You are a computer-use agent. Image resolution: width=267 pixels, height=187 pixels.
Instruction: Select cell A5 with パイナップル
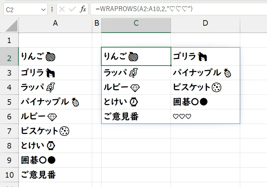tap(55, 102)
